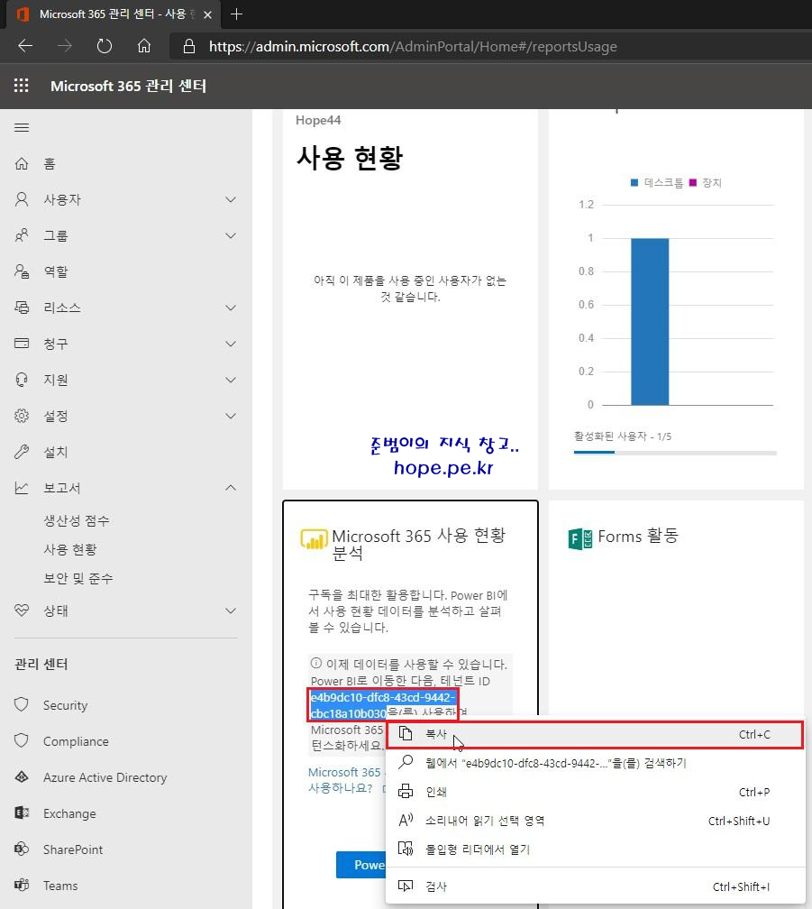Click the 사용 현황 heading

click(x=350, y=158)
